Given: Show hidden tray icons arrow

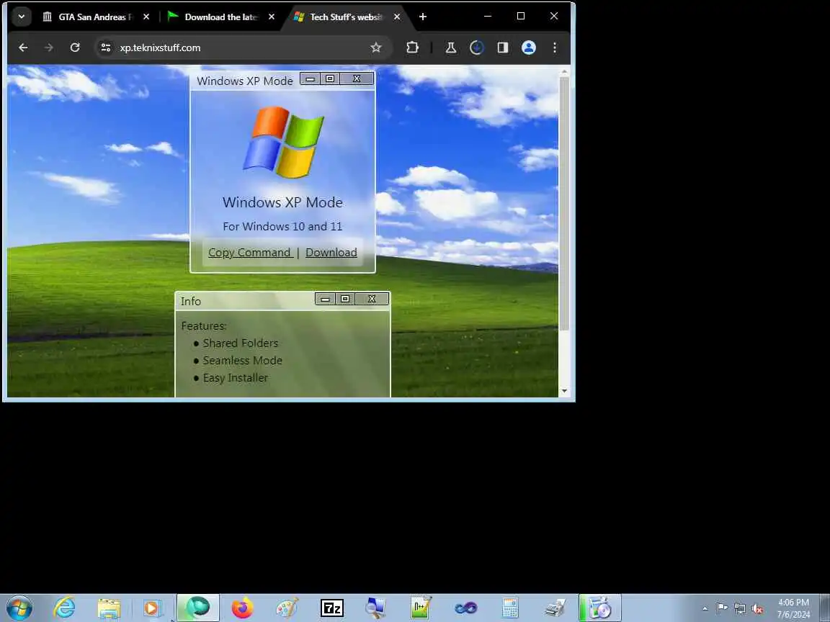Looking at the screenshot, I should point(705,608).
